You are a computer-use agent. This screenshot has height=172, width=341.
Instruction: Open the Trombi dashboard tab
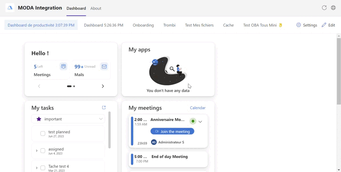170,25
